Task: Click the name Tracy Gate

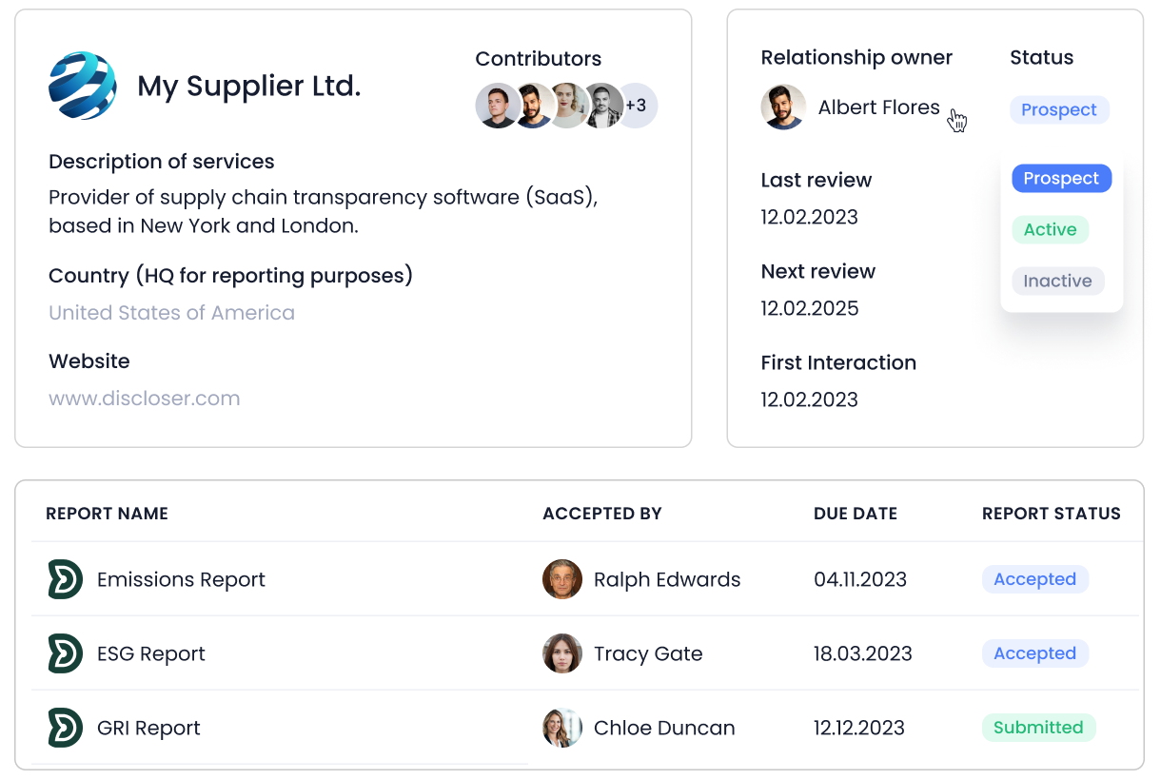Action: click(648, 653)
